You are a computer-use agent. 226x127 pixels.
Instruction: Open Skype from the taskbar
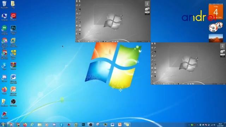[61, 125]
